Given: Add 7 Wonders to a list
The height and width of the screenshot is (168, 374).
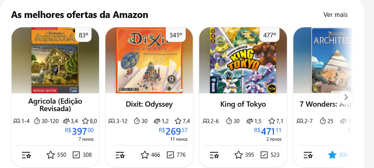Looking at the screenshot, I should tap(308, 155).
